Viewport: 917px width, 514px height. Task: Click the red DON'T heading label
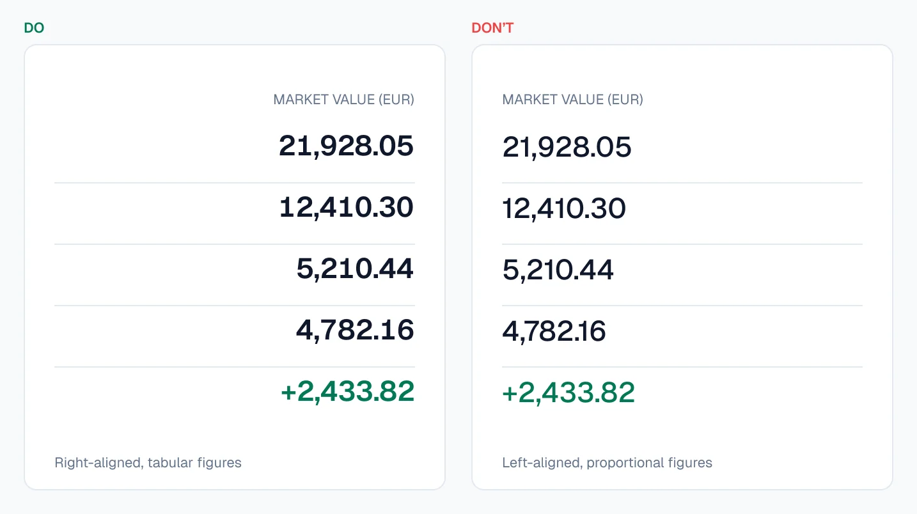[492, 28]
